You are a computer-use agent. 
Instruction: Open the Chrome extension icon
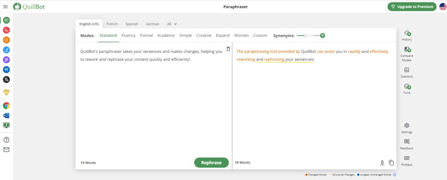click(6, 106)
